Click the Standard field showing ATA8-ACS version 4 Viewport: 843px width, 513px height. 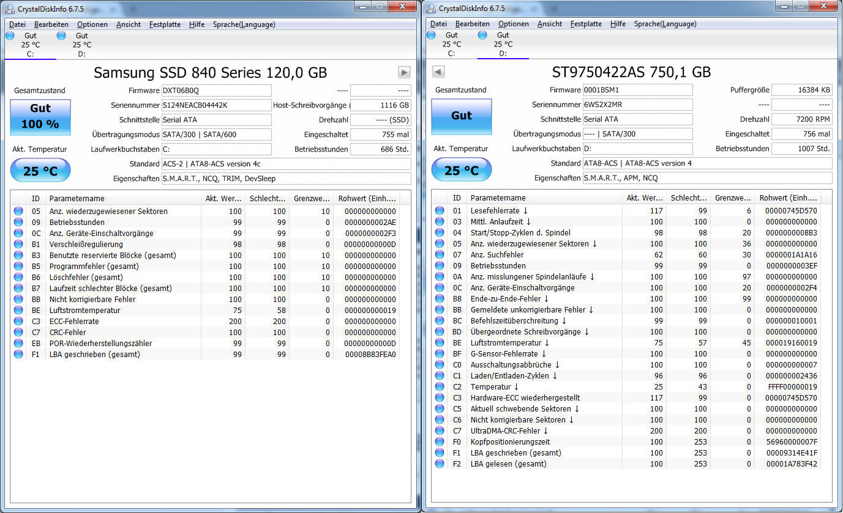click(707, 164)
